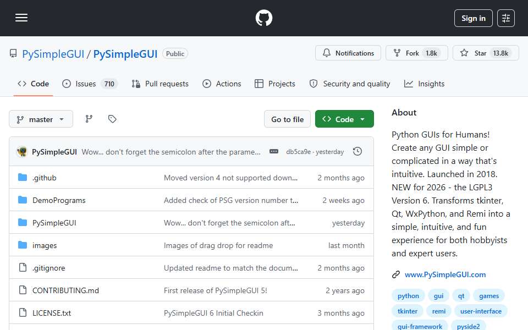
Task: Expand the master branch dropdown
Action: click(x=41, y=119)
